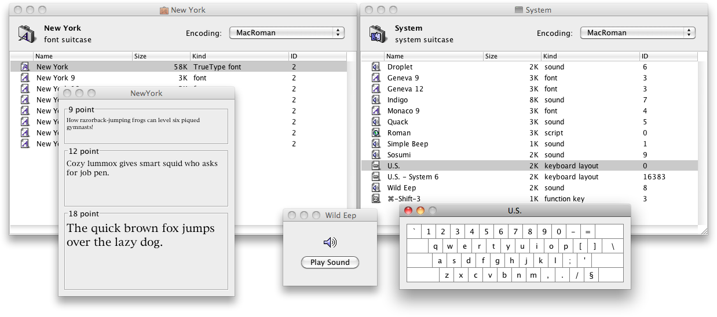Select the 'Droplet' row name

400,67
